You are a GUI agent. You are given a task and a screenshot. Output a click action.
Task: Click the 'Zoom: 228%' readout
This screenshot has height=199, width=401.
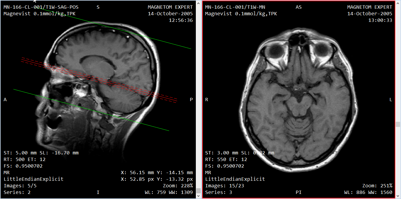click(x=178, y=186)
